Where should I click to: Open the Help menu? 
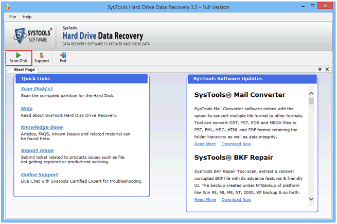[x=27, y=16]
